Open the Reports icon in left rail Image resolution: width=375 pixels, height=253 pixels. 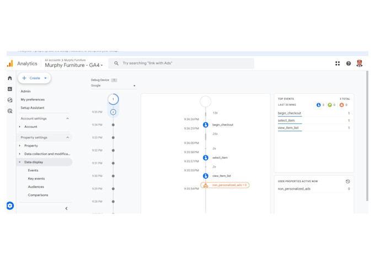10,89
